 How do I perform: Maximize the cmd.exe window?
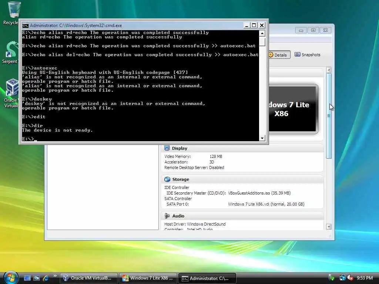pyautogui.click(x=254, y=25)
